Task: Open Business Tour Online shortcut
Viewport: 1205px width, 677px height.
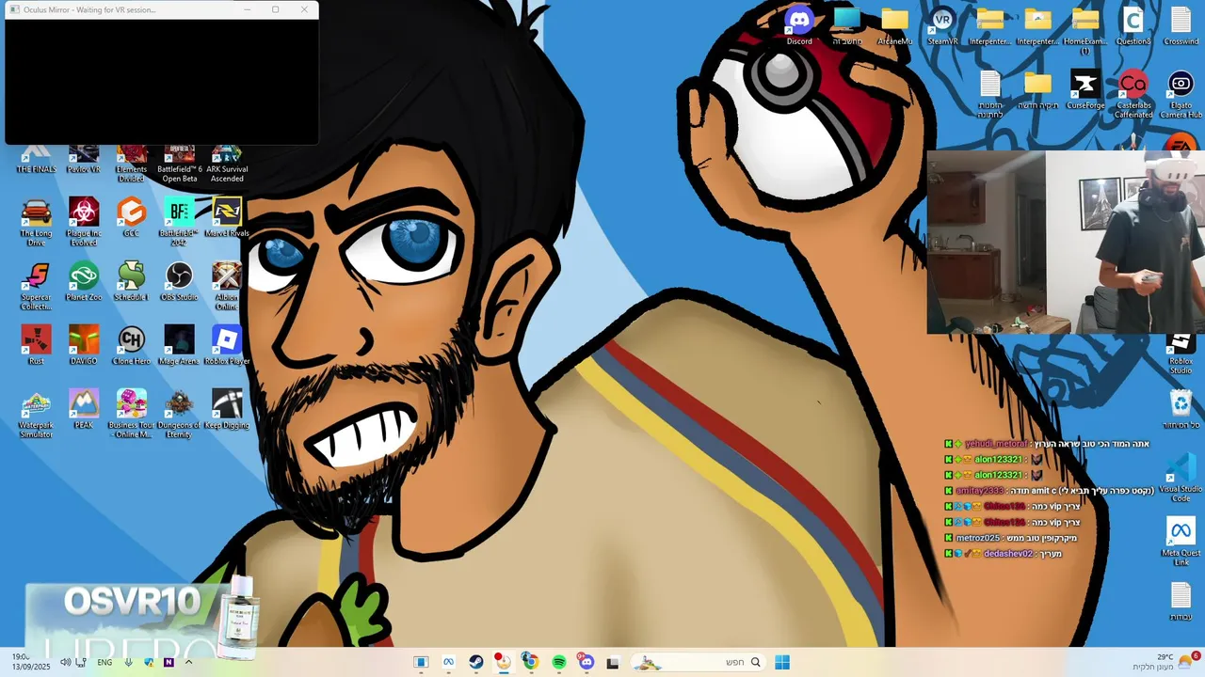Action: coord(131,414)
